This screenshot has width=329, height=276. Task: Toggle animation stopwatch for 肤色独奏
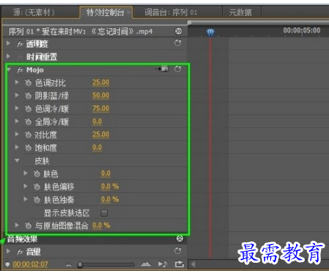point(37,199)
